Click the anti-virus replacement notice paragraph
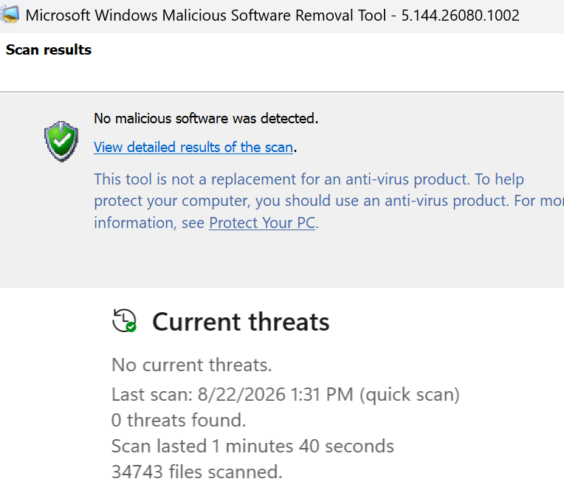This screenshot has width=564, height=493. coord(329,201)
